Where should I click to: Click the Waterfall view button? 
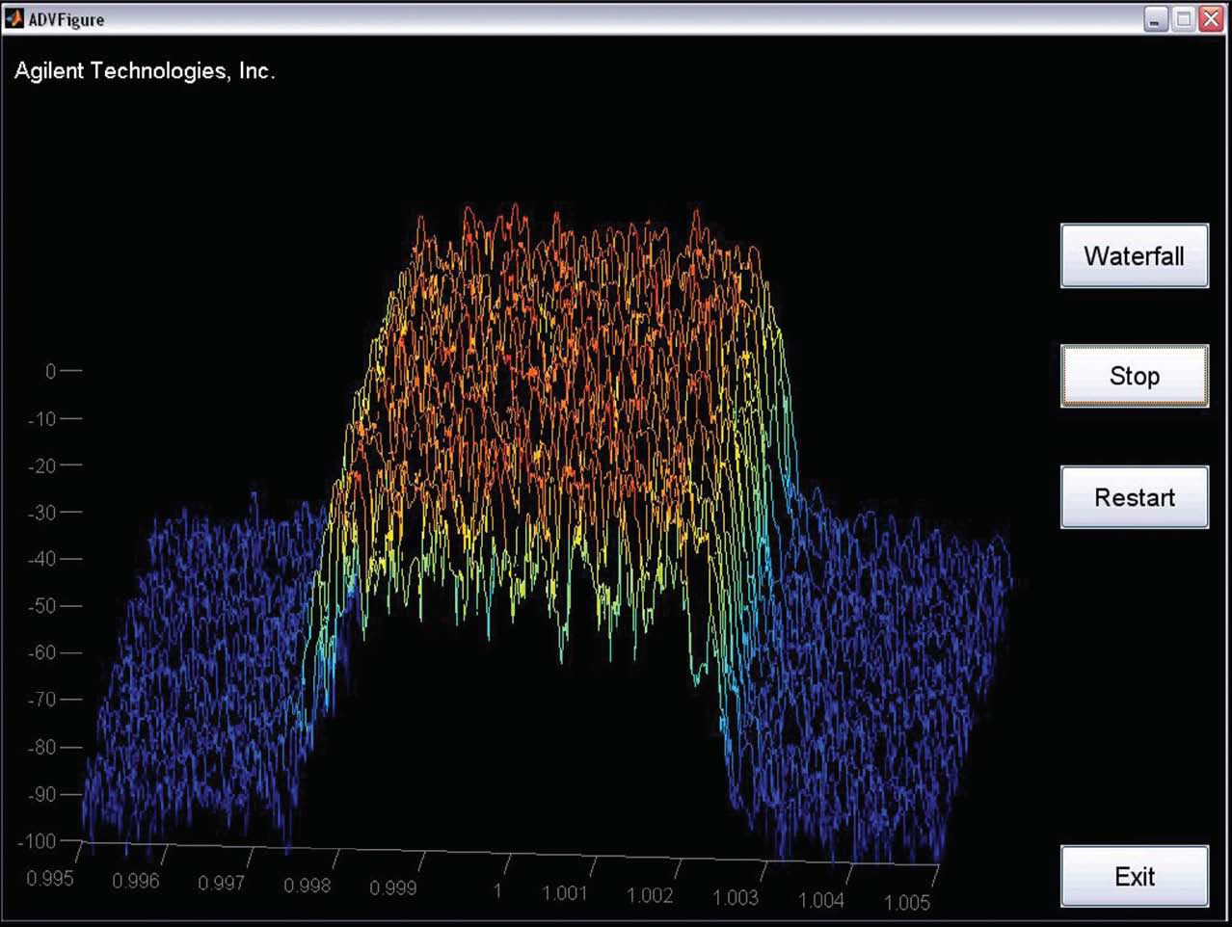(x=1134, y=256)
